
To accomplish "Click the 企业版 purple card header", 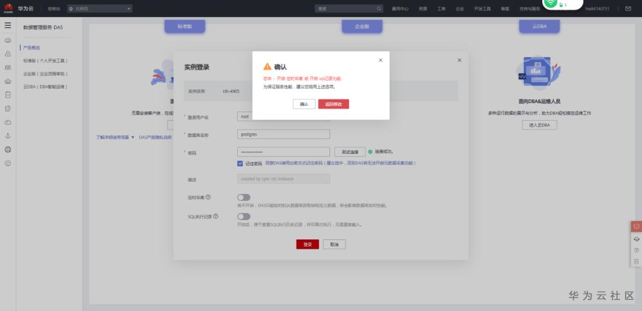I will click(x=362, y=26).
